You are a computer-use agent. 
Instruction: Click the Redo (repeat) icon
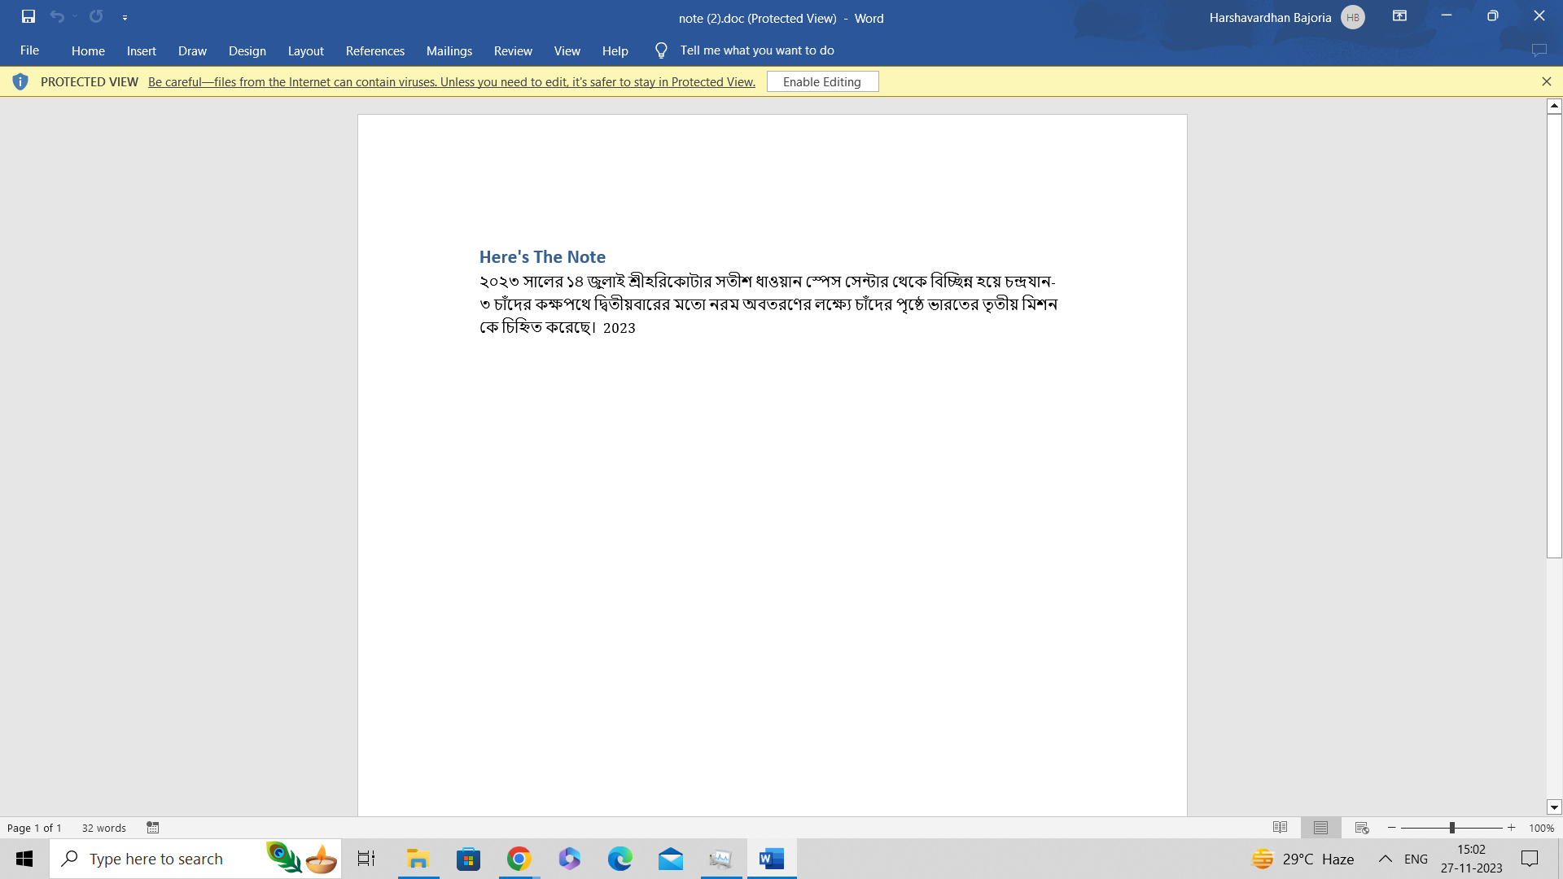pos(96,16)
